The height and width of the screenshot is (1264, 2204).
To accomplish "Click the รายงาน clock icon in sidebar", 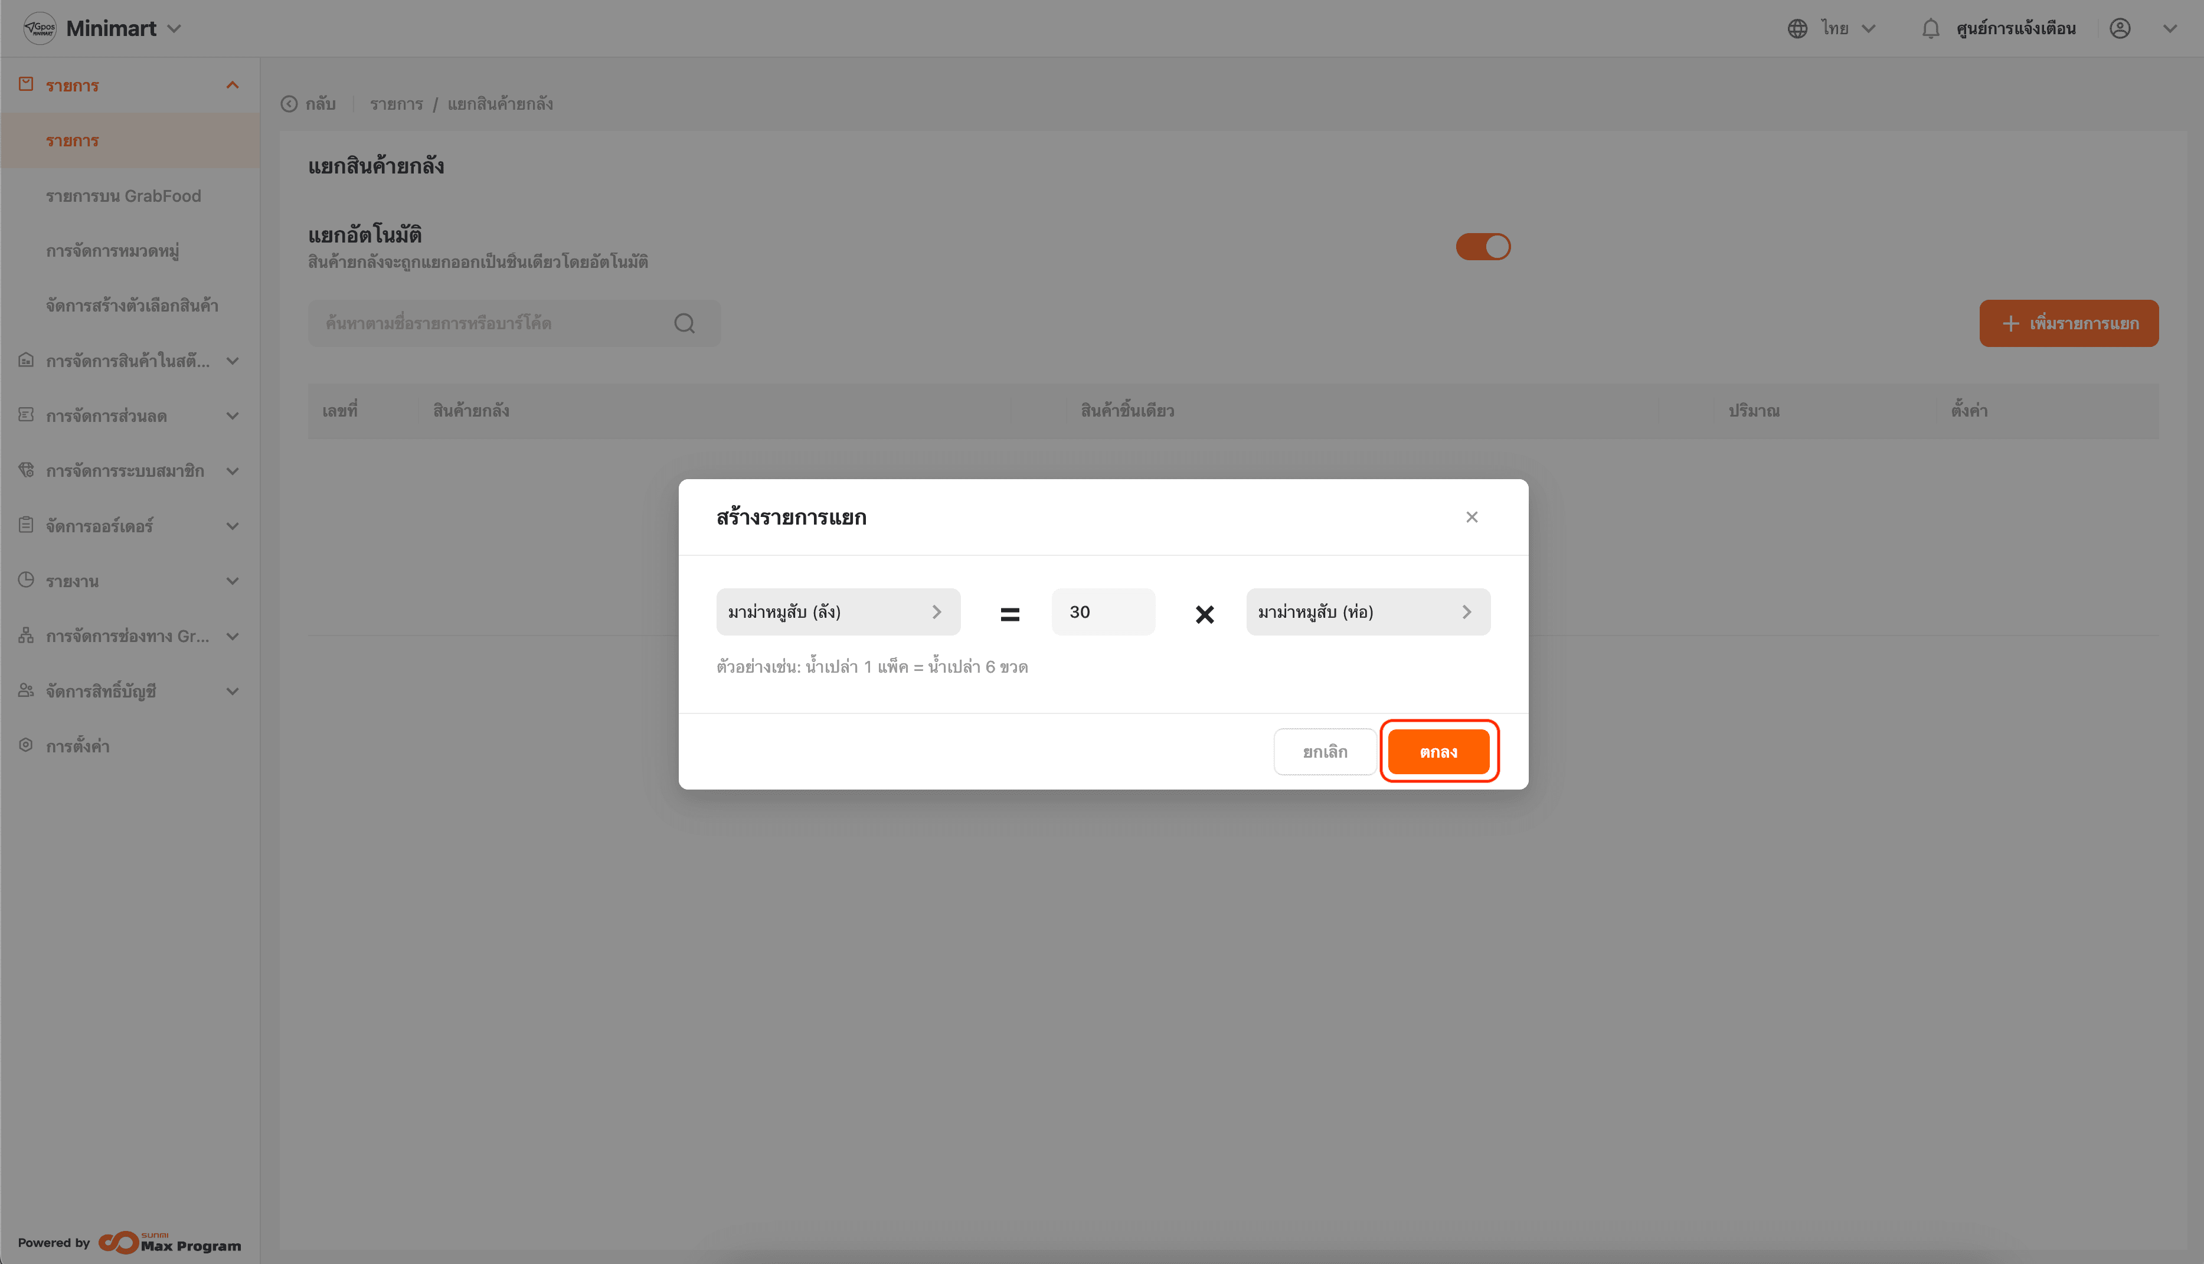I will tap(26, 580).
